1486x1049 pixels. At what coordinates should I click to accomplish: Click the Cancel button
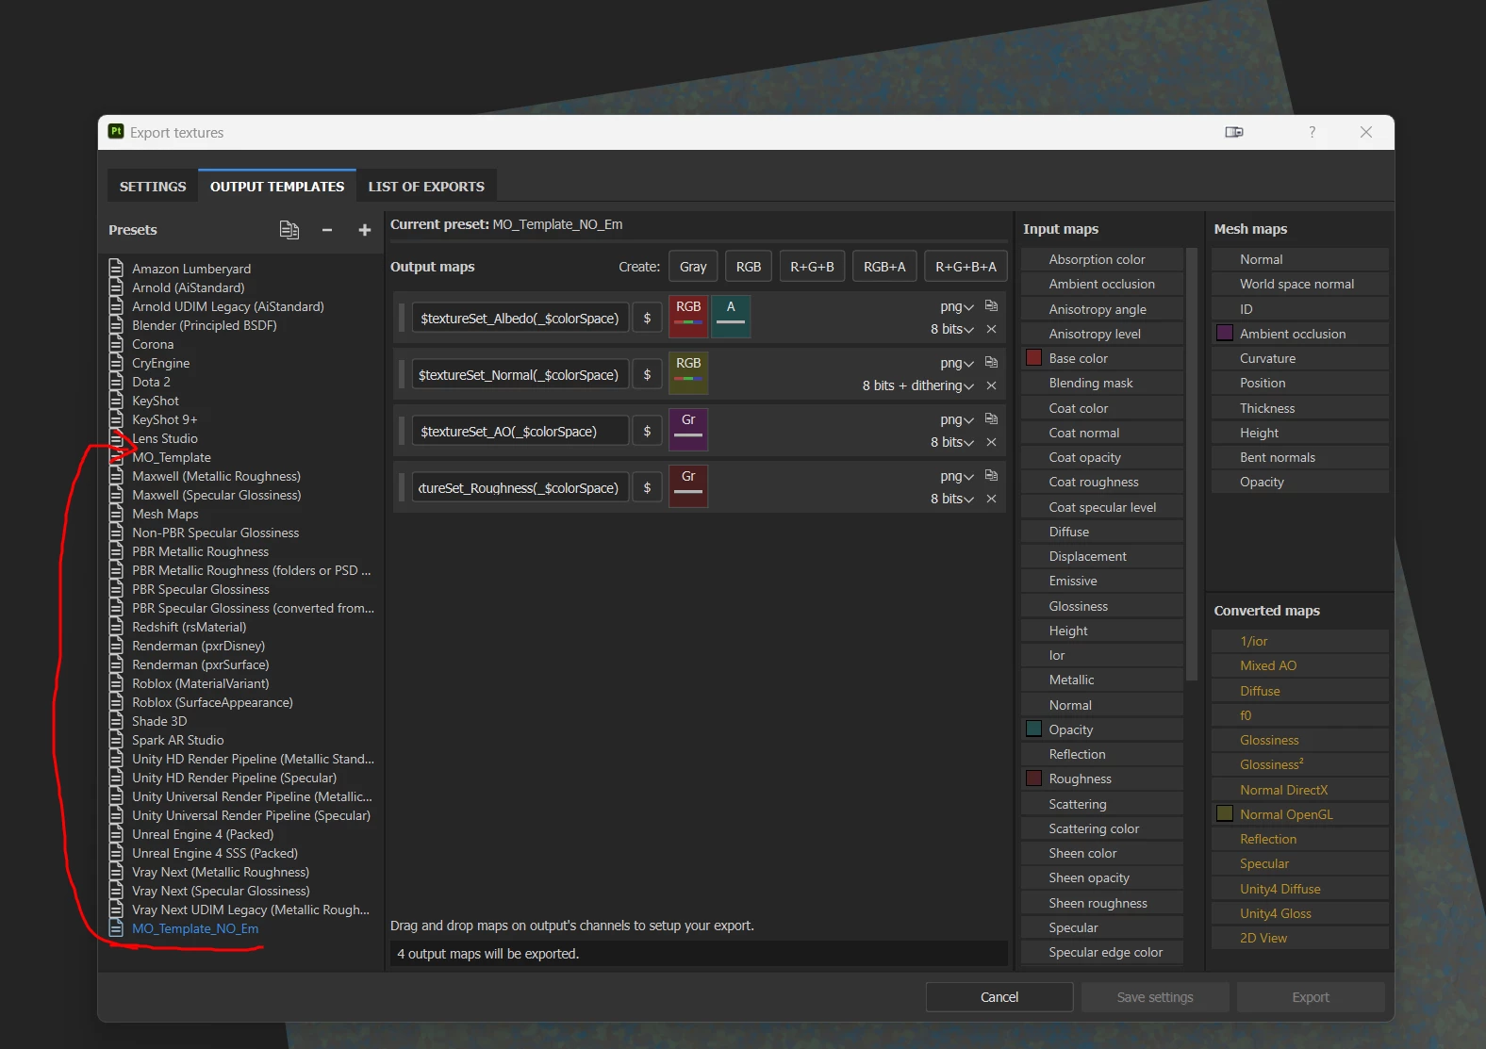999,997
